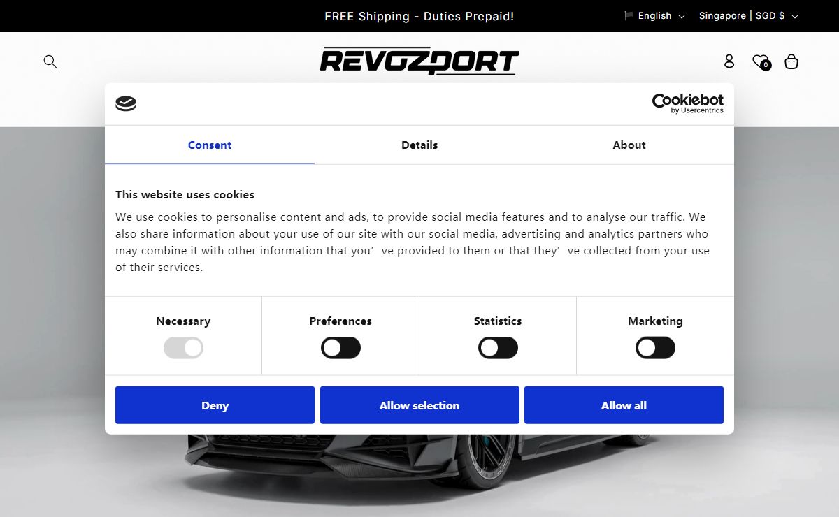Turn on the Statistics cookies toggle

498,348
